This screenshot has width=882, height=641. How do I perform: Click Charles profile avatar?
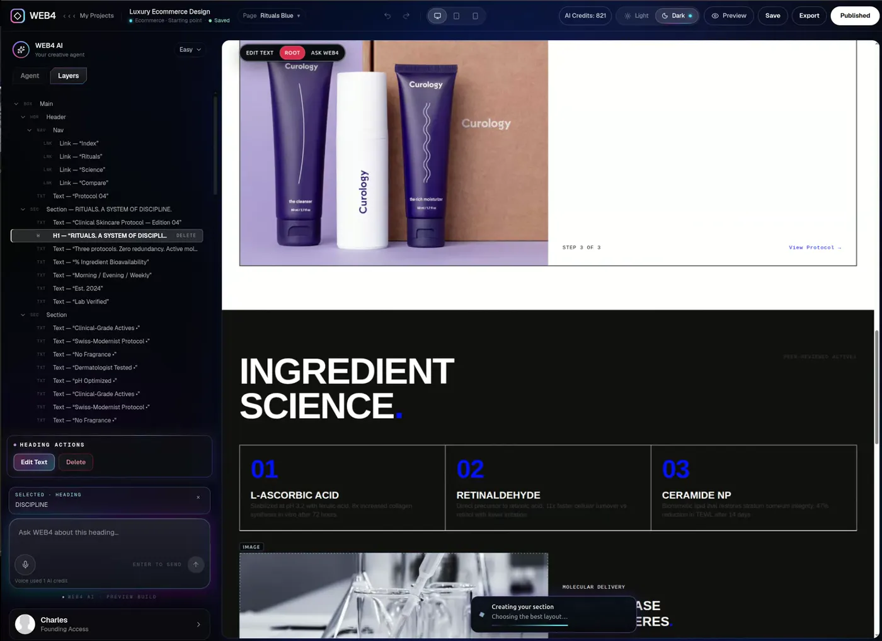tap(25, 624)
